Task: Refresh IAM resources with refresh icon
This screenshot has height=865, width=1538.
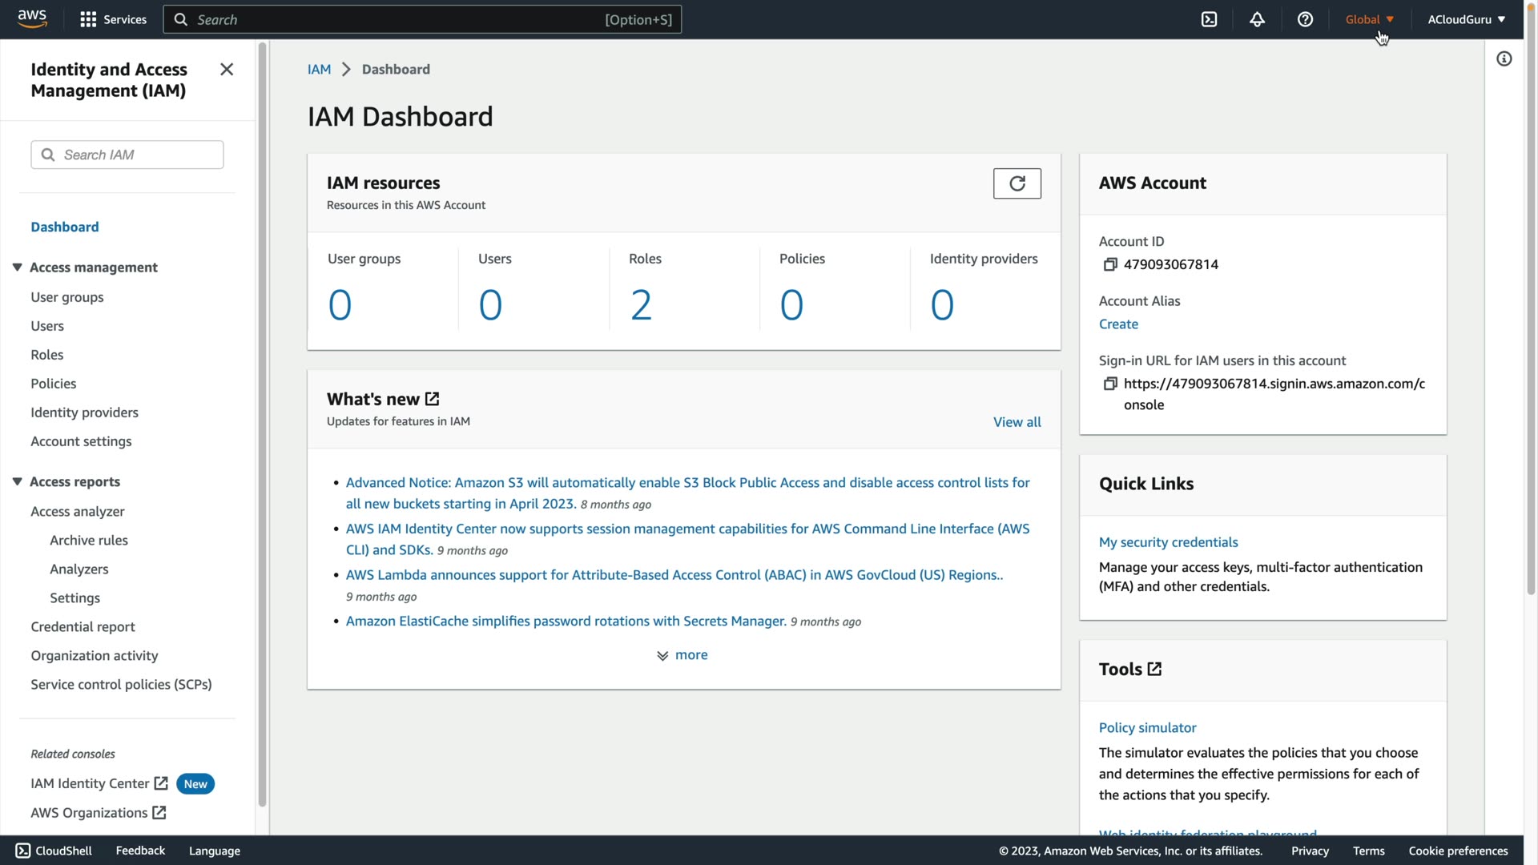Action: coord(1017,183)
